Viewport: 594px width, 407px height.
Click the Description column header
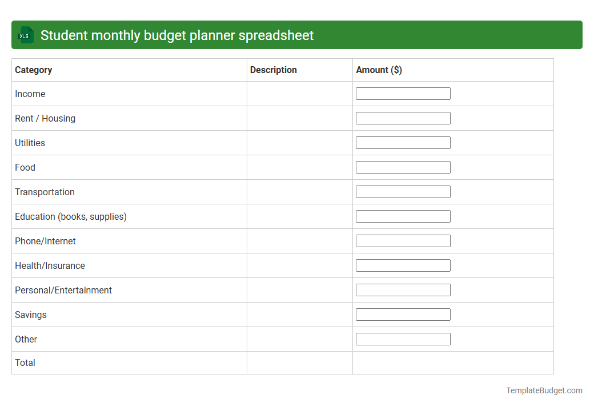273,70
